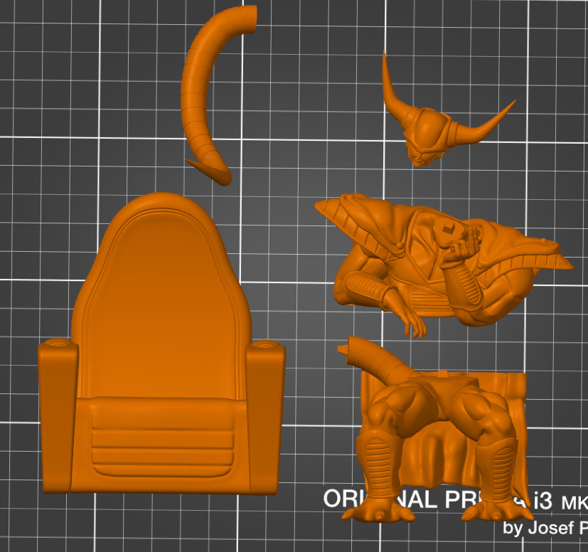
Task: Click the throne's left armrest
Action: [57, 413]
